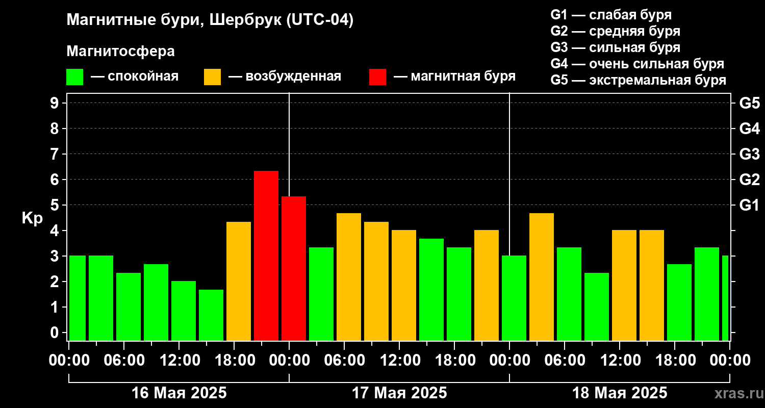Screen dimensions: 765x408
Task: Click the orange bar after midnight on 18 May
Action: 542,277
